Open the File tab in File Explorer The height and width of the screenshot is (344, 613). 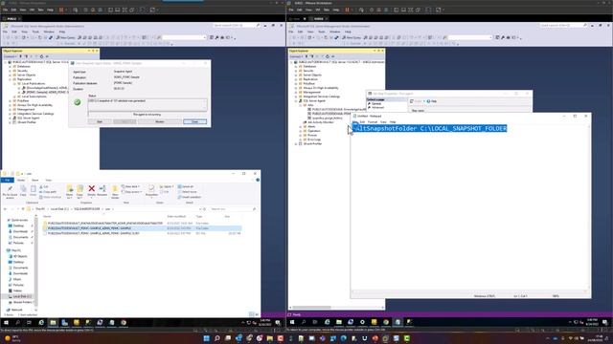[x=7, y=181]
